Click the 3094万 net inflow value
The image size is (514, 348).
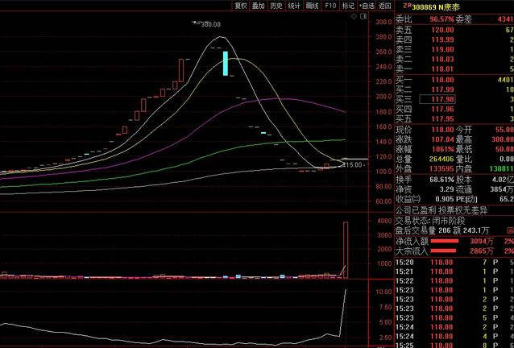[x=482, y=242]
